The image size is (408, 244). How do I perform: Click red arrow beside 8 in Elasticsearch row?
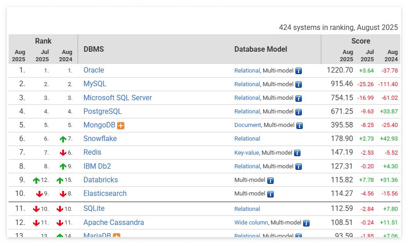[x=63, y=194]
